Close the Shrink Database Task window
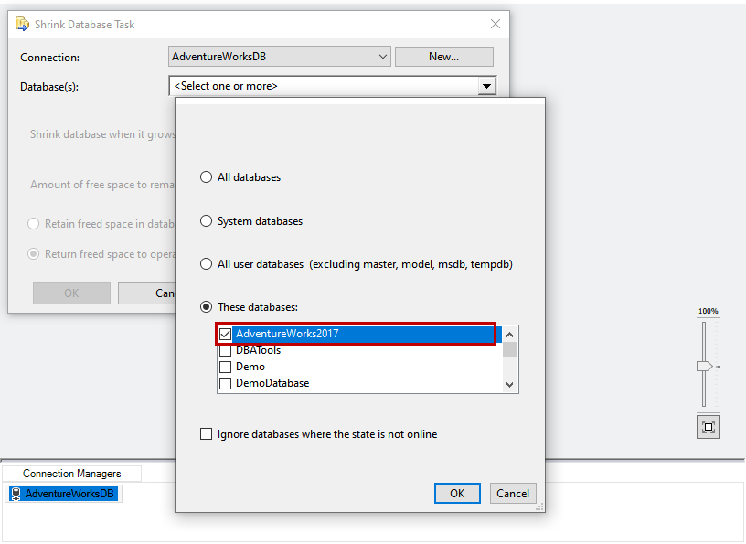Screen dimensions: 746x544 (496, 24)
